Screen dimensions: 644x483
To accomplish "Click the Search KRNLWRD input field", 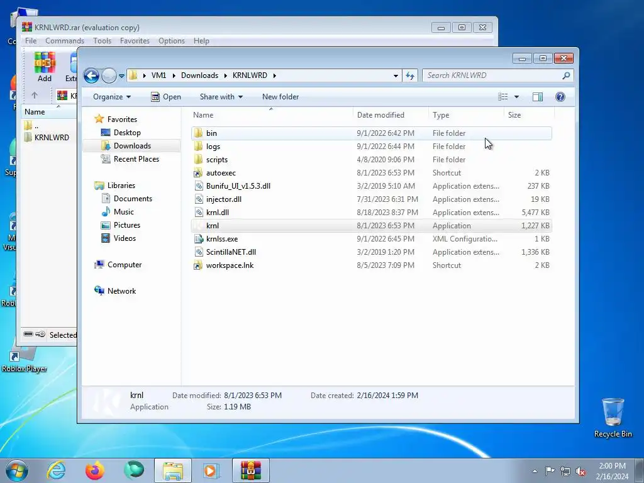I will point(492,75).
